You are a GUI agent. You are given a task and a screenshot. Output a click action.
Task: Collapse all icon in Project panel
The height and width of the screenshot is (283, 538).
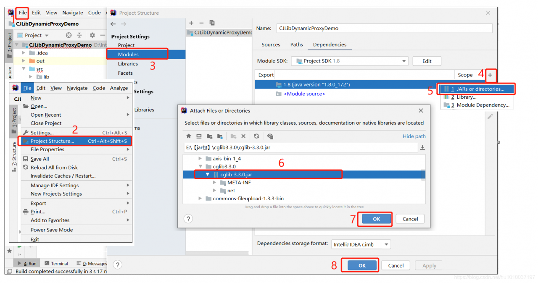coord(79,35)
